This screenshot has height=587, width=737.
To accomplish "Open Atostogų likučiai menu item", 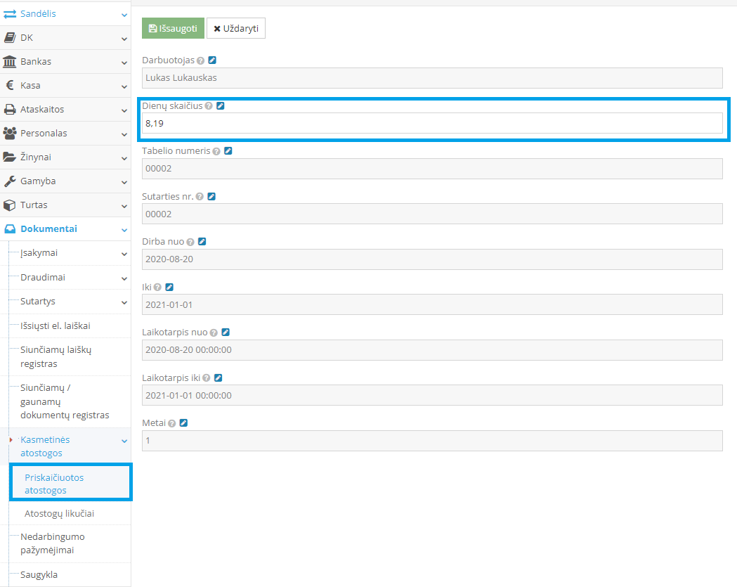I will (59, 514).
